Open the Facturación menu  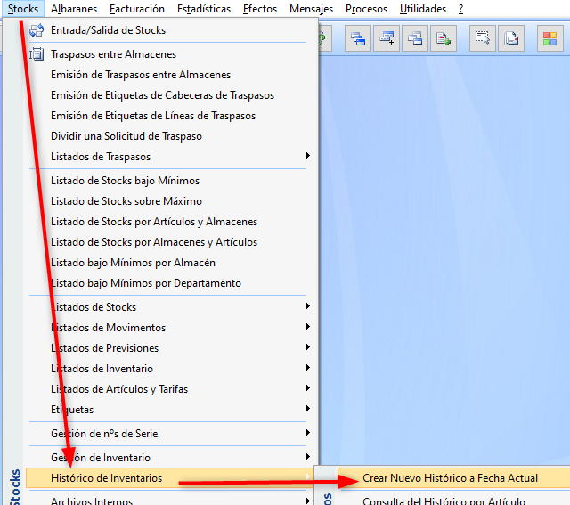click(137, 9)
